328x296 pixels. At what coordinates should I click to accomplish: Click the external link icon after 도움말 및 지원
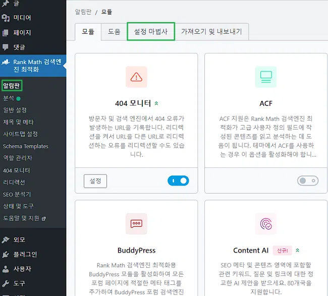(44, 219)
